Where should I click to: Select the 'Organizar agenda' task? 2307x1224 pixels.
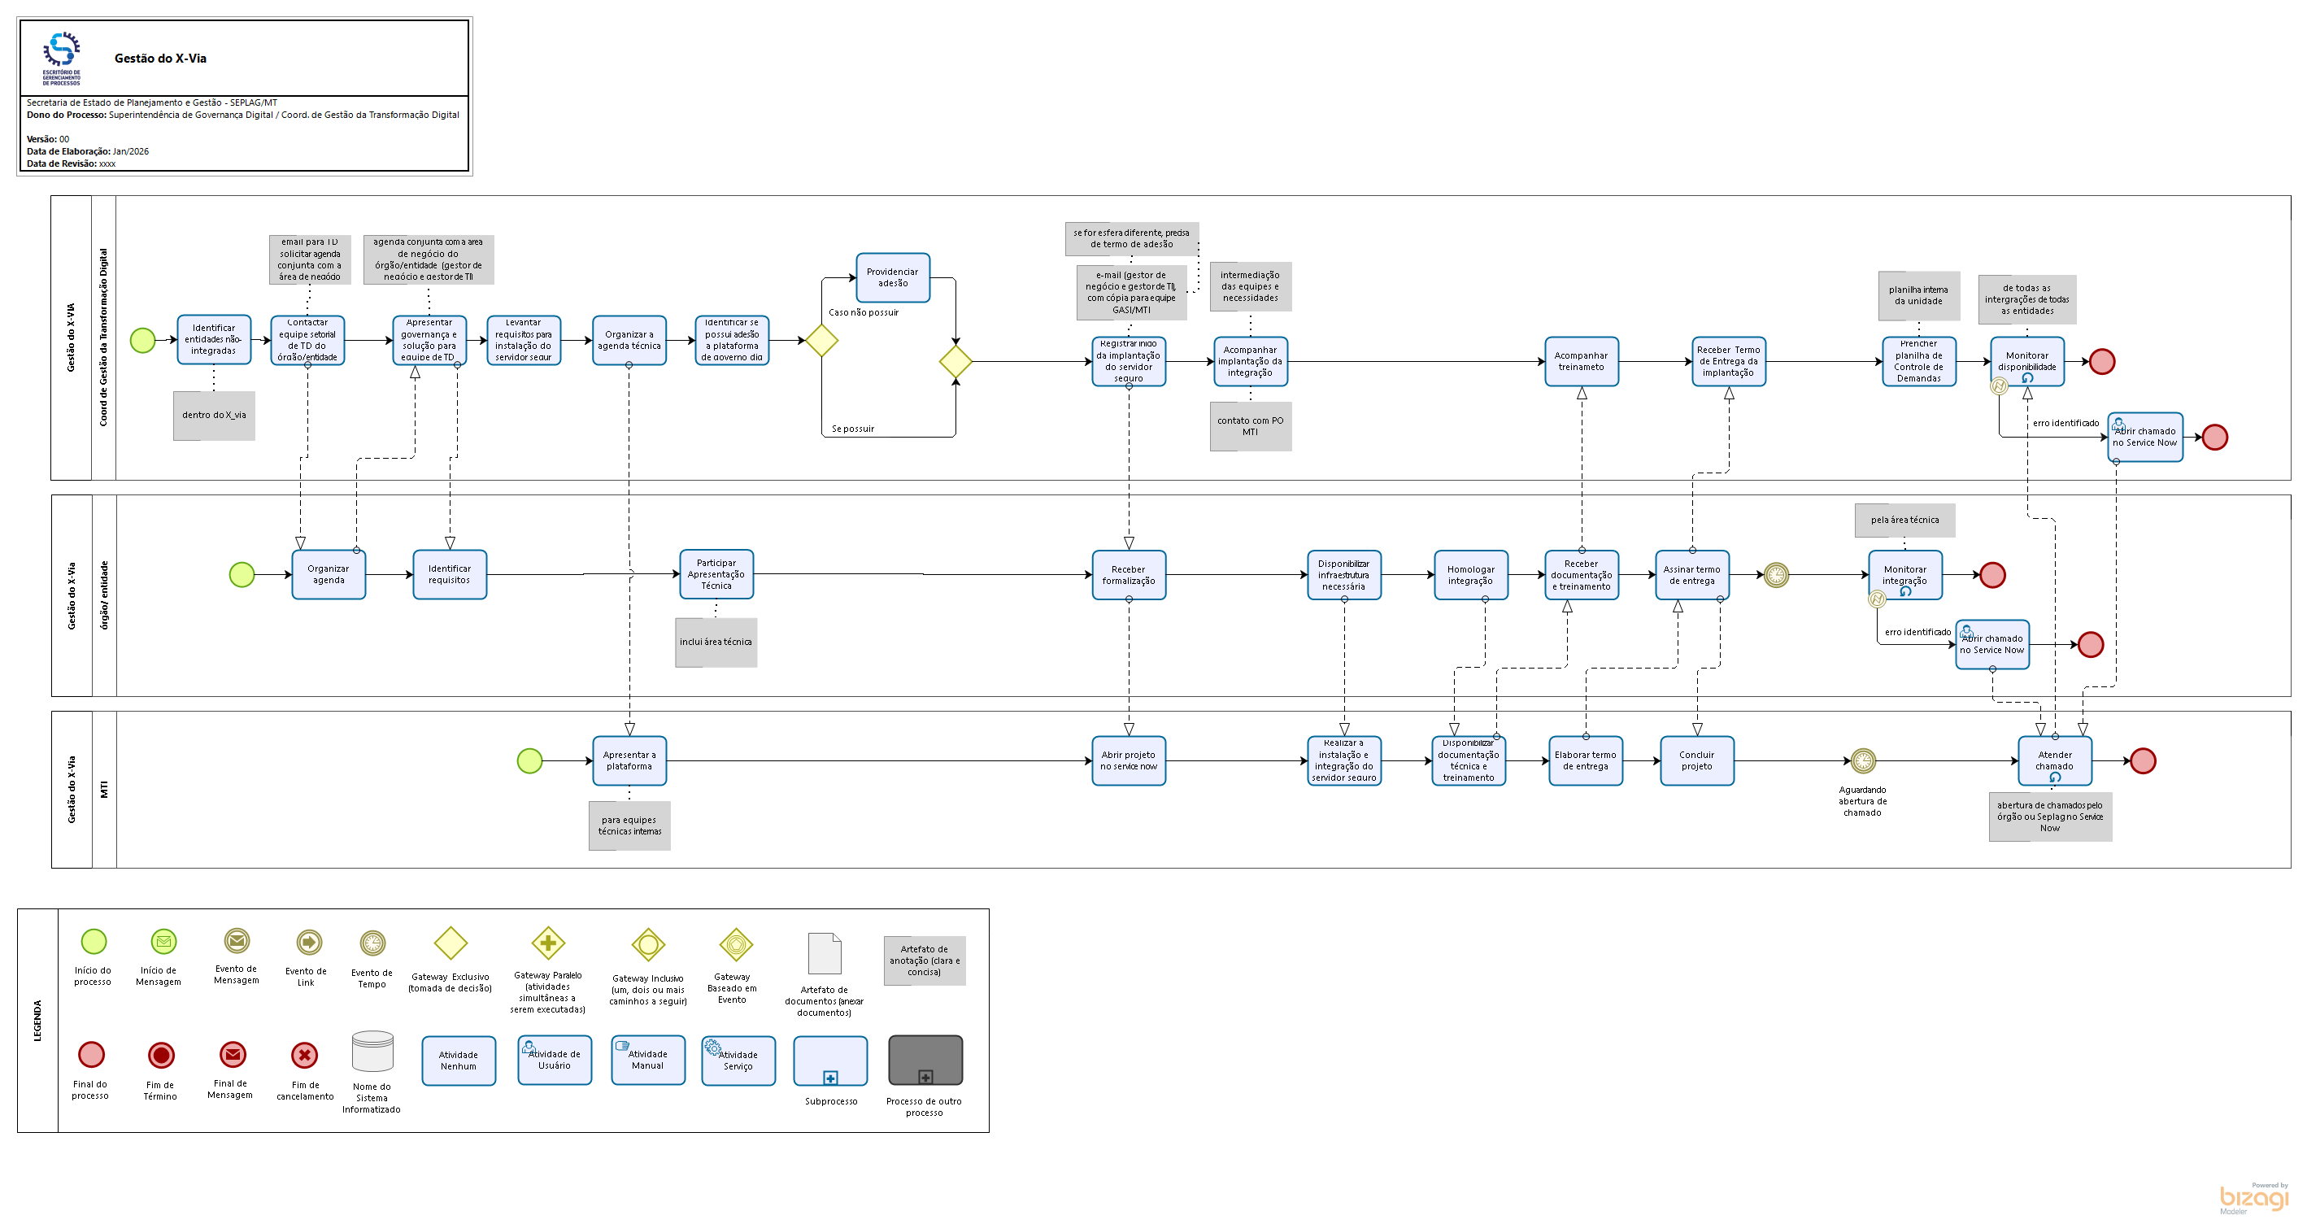pos(329,575)
